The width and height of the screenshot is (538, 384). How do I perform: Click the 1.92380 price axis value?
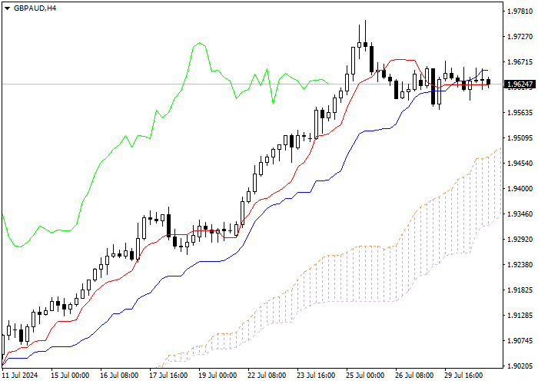pos(520,265)
